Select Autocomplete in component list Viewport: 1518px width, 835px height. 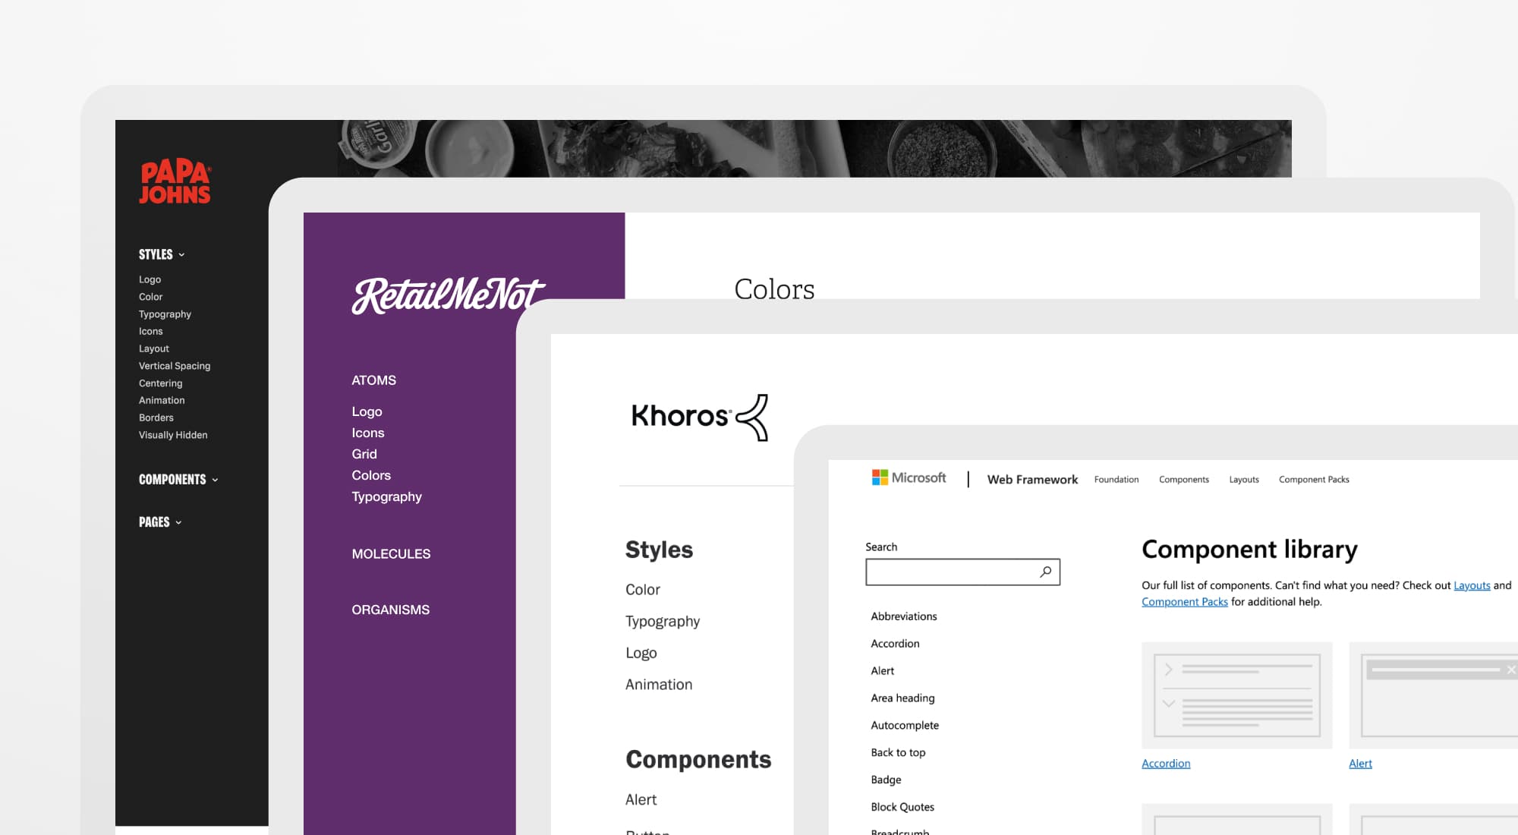pyautogui.click(x=905, y=726)
